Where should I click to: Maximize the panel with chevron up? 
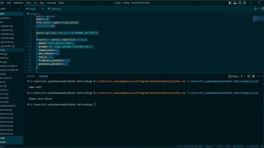pos(263,76)
